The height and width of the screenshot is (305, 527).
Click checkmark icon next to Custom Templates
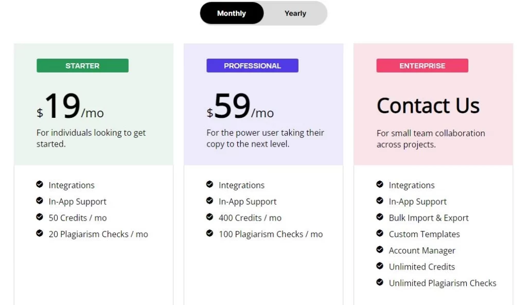(380, 234)
